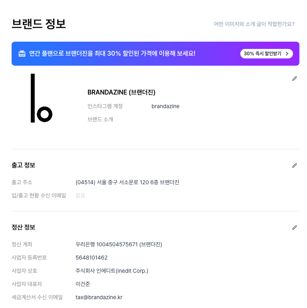Click the 우리은행 settlement account value
Image resolution: width=307 pixels, height=308 pixels.
[x=119, y=244]
